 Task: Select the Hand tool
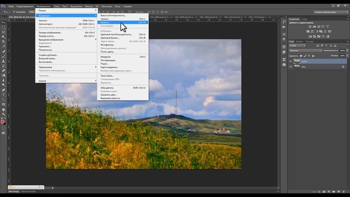click(3, 109)
